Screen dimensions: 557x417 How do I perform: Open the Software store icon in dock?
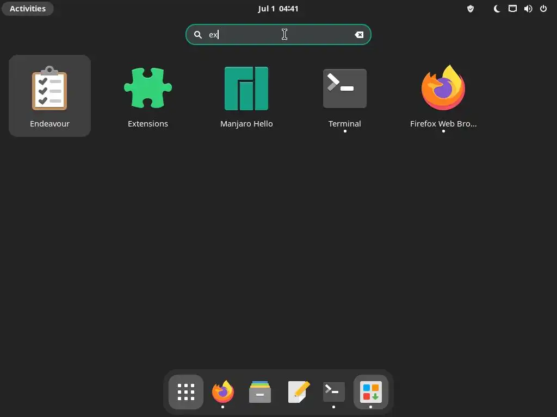(x=371, y=392)
